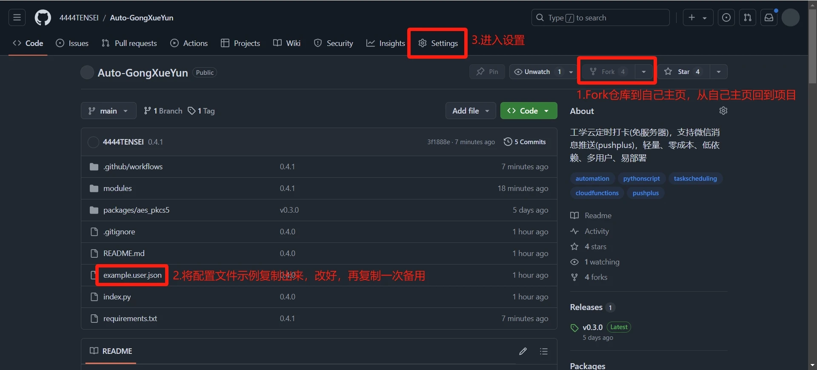The width and height of the screenshot is (817, 370).
Task: Click the v0.3.0 release tag icon
Action: click(x=574, y=327)
